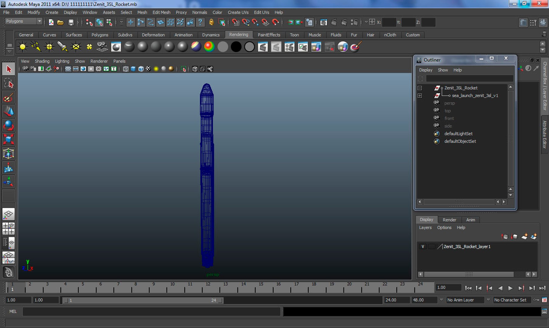The height and width of the screenshot is (328, 549).
Task: Open the Polygons menu set dropdown
Action: 24,21
